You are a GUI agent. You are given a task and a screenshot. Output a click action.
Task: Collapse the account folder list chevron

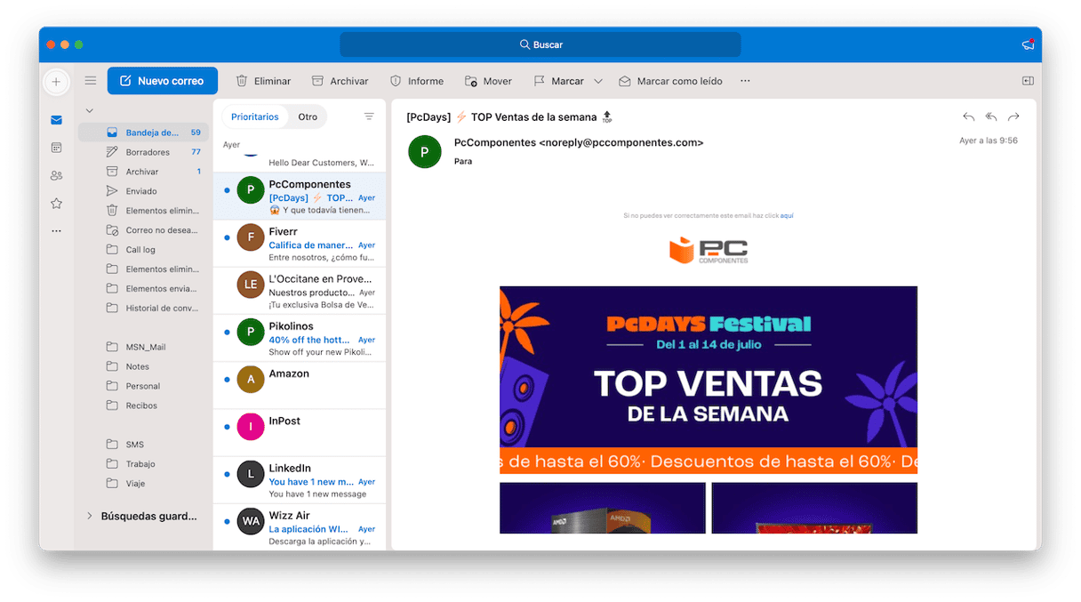click(89, 110)
